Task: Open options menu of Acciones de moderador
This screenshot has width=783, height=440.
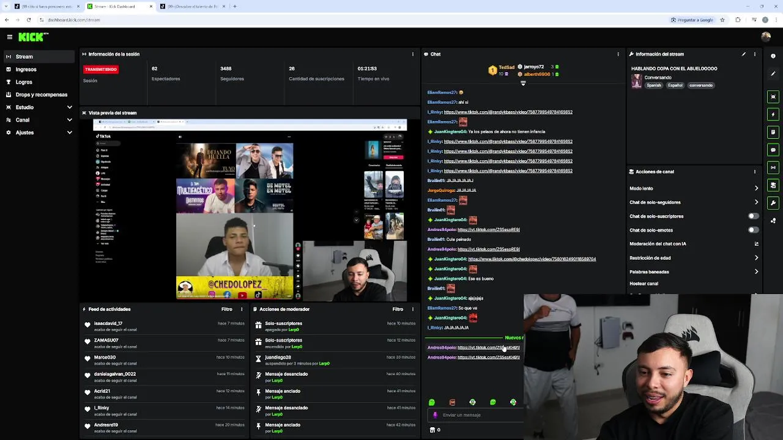Action: point(412,309)
